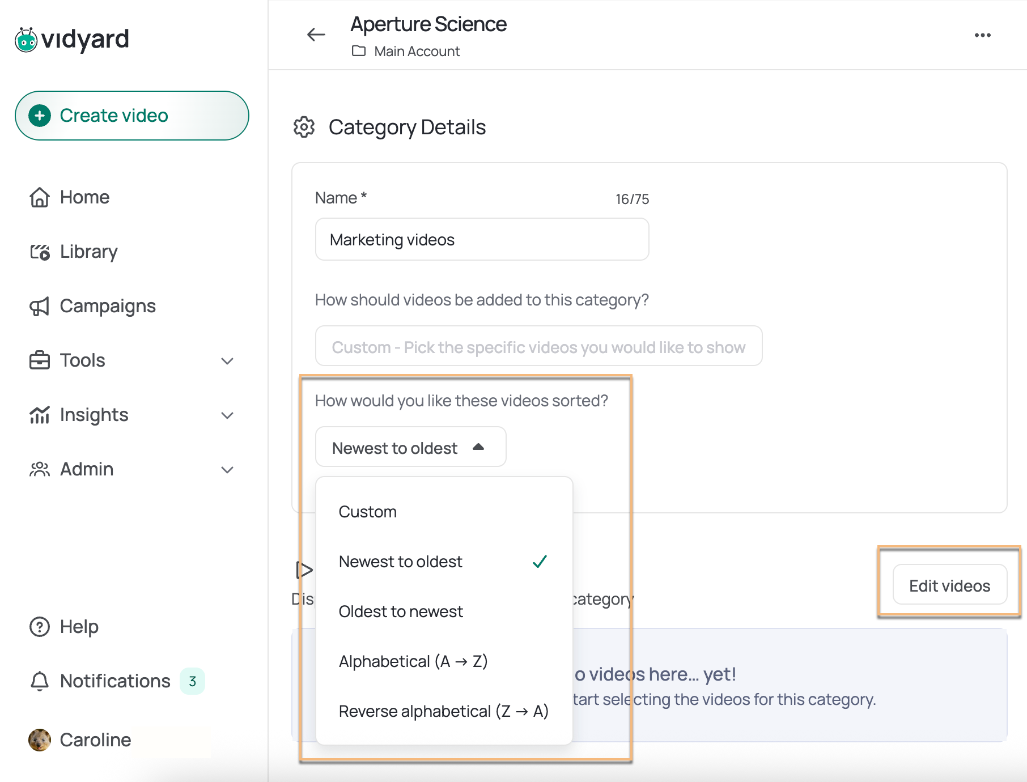Click the Library folder icon
This screenshot has width=1027, height=782.
pyautogui.click(x=40, y=252)
